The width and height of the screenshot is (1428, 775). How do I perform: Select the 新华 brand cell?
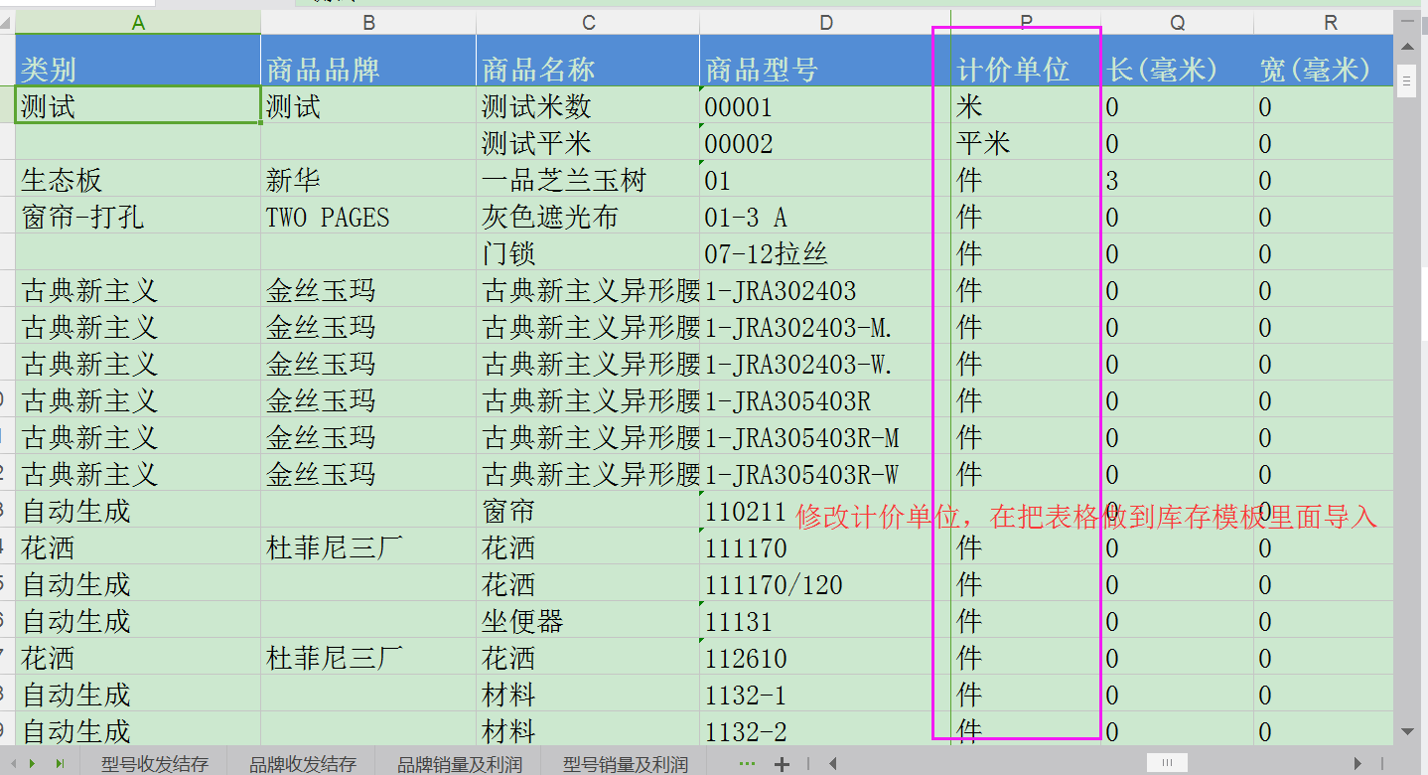point(368,179)
